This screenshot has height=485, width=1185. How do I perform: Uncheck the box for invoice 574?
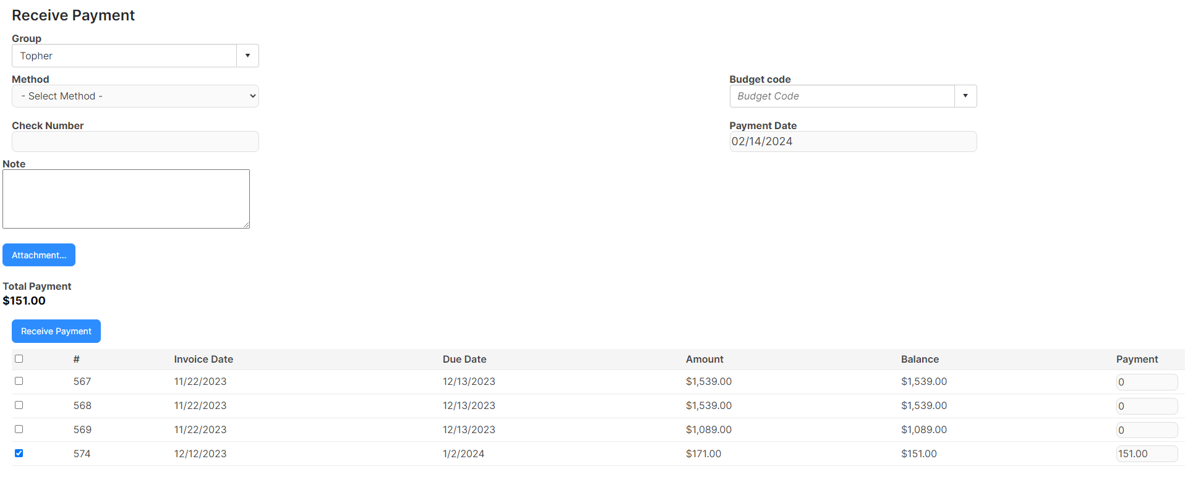(19, 453)
